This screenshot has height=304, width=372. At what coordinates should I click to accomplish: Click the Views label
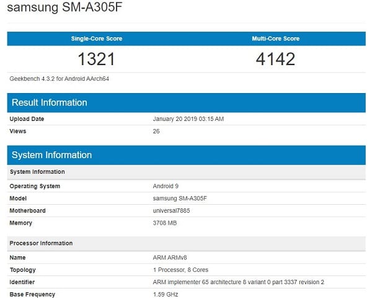click(x=18, y=132)
